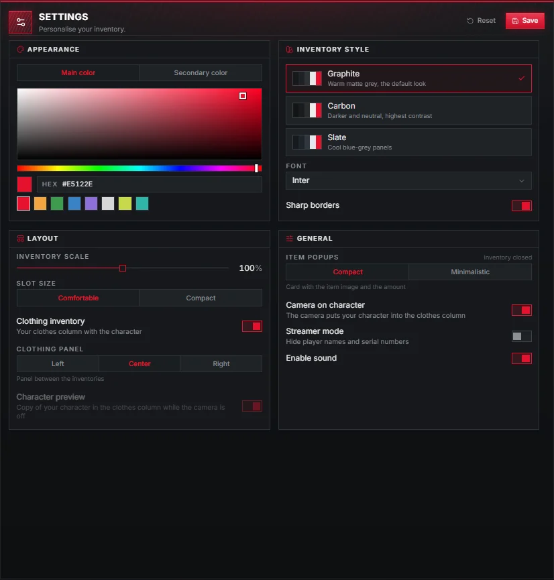This screenshot has height=580, width=554.
Task: Click the Inventory Style section icon
Action: click(x=289, y=49)
